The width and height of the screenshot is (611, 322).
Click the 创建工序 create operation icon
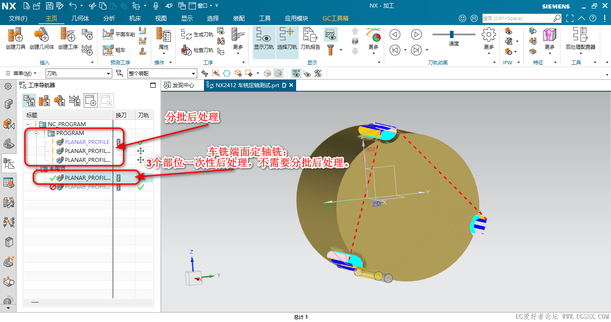click(68, 38)
